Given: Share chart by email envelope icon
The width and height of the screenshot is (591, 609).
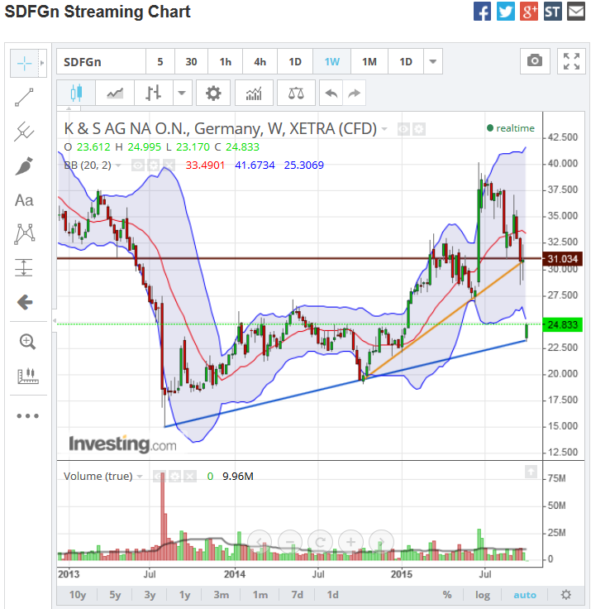Looking at the screenshot, I should (x=576, y=12).
